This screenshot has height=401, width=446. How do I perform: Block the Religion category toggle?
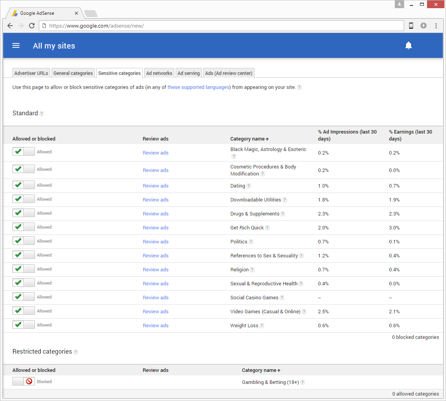pyautogui.click(x=24, y=269)
